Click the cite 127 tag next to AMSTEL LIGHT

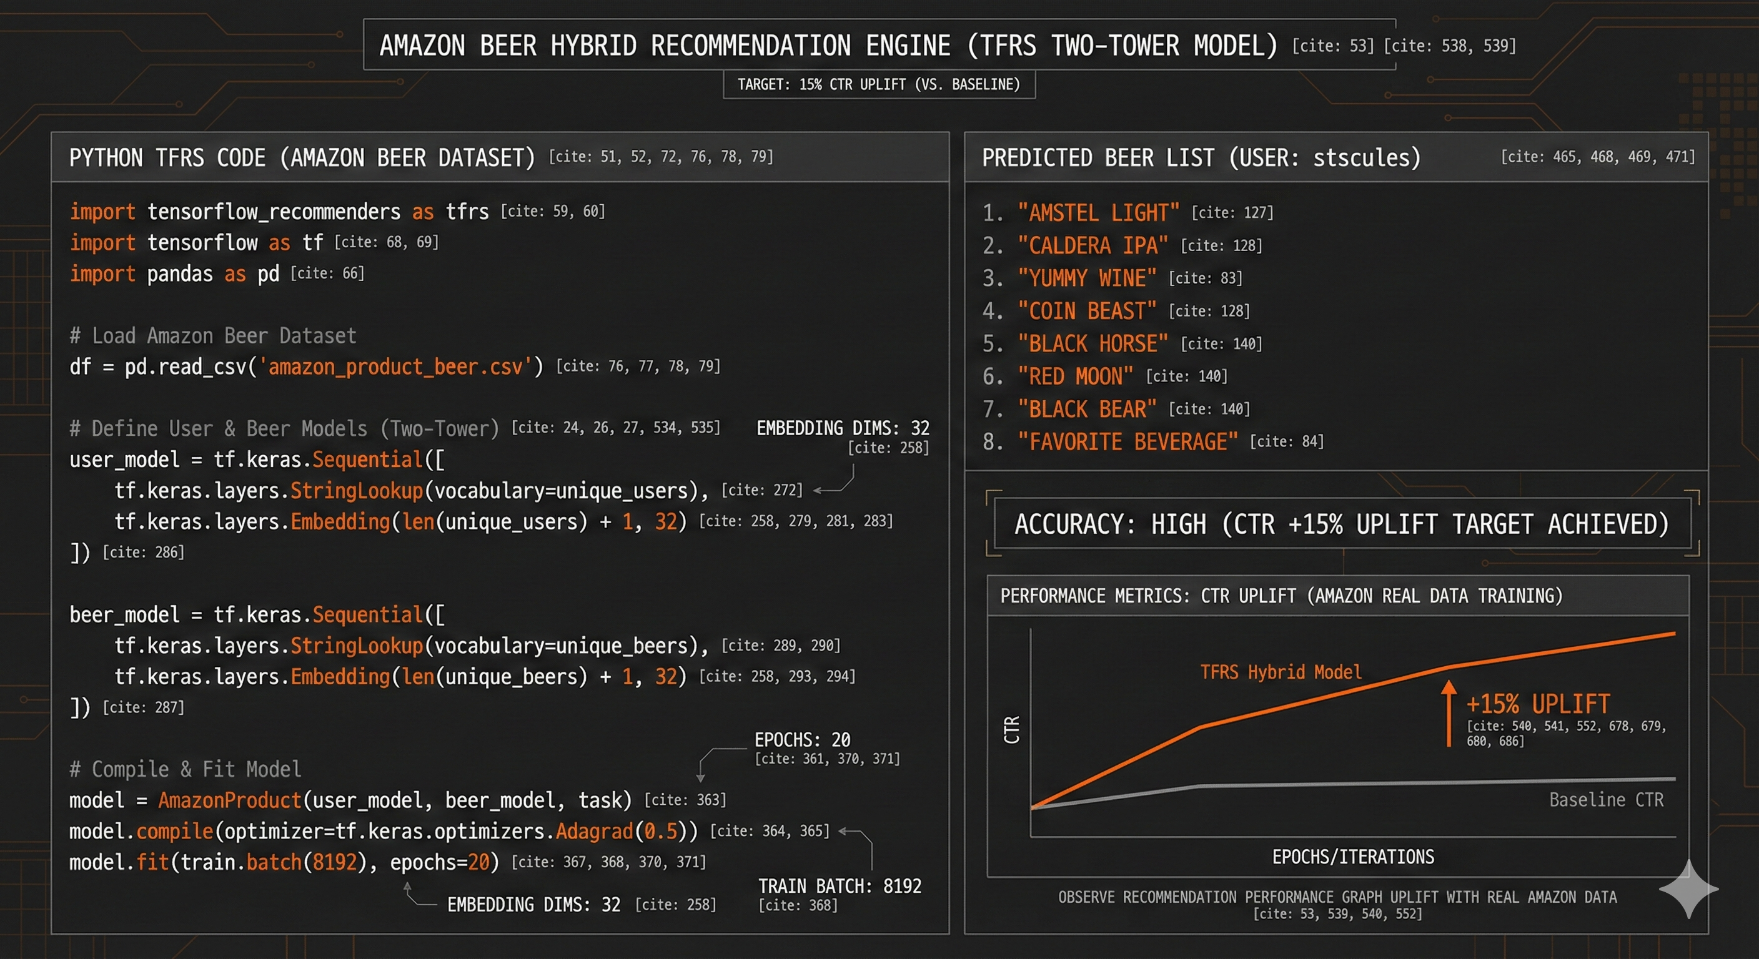pyautogui.click(x=1231, y=213)
